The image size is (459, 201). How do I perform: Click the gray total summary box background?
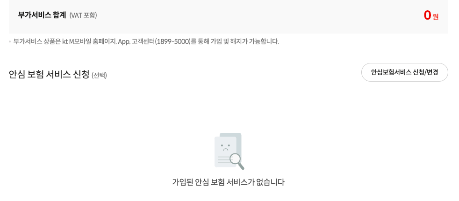pos(228,16)
